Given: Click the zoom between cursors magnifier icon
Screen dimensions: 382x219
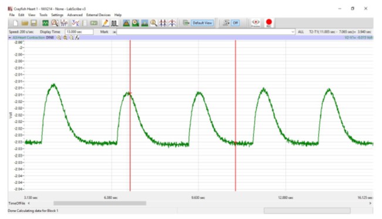Looking at the screenshot, I should [154, 23].
